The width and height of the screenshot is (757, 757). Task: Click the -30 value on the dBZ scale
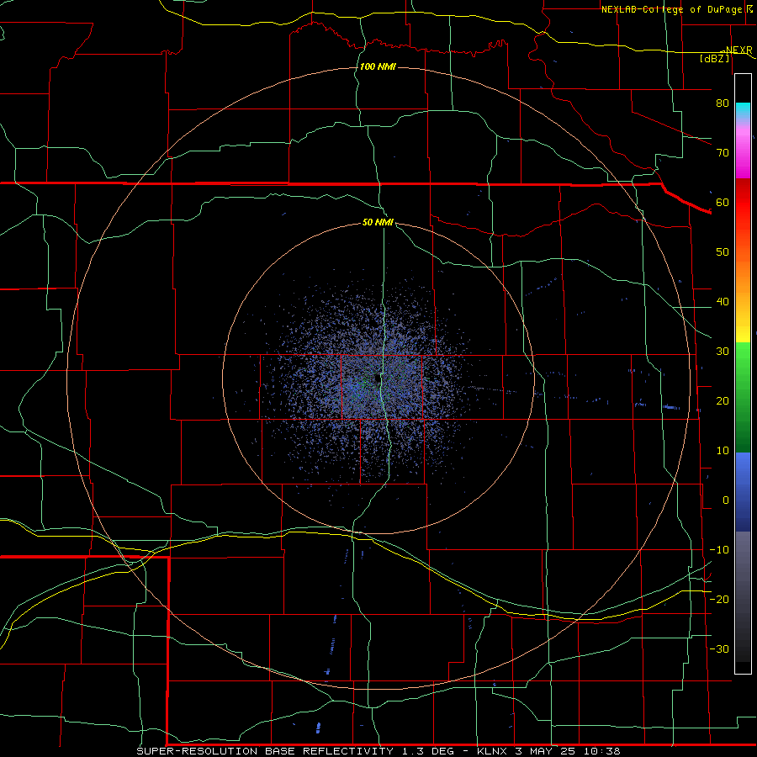pos(719,649)
